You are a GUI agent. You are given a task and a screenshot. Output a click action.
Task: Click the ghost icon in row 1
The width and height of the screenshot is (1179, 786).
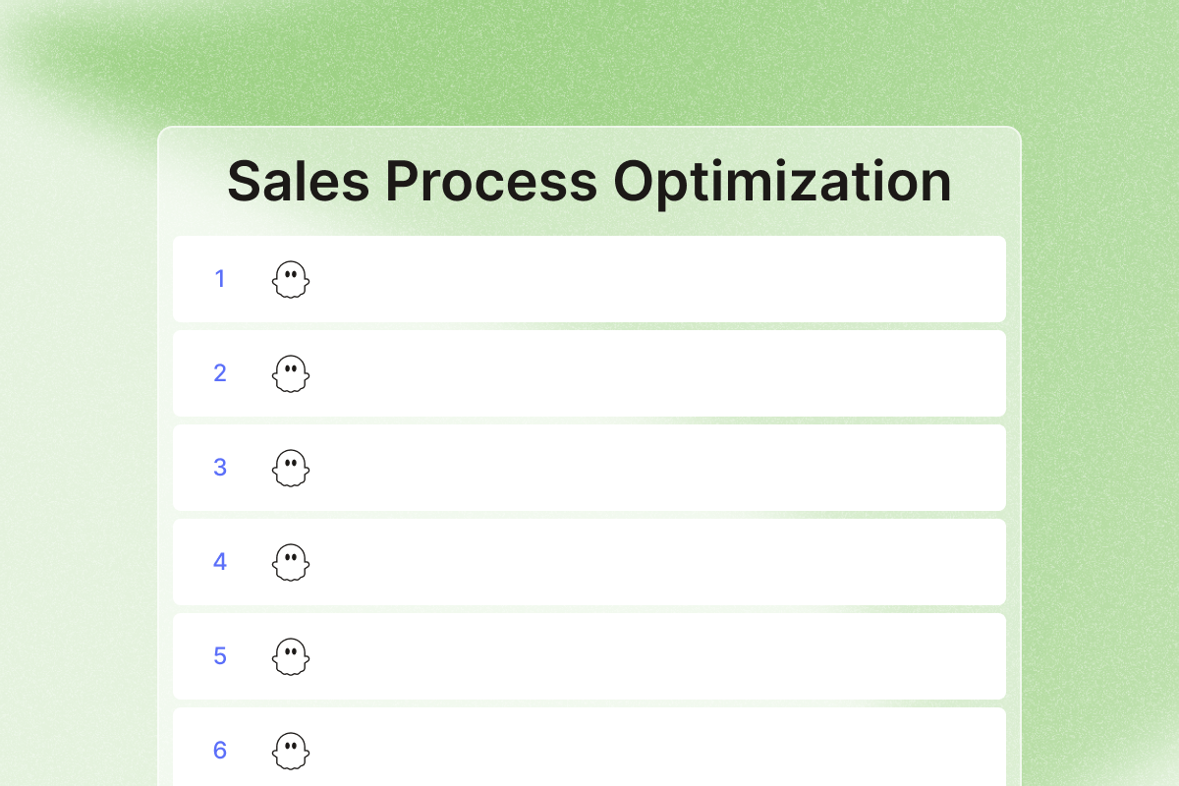tap(290, 279)
